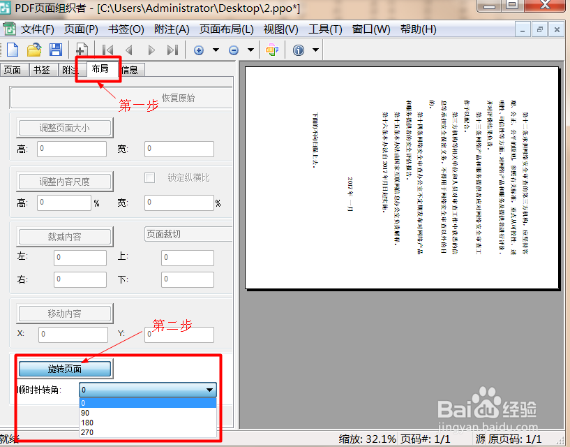
Task: Open file using the folder icon
Action: pyautogui.click(x=34, y=50)
